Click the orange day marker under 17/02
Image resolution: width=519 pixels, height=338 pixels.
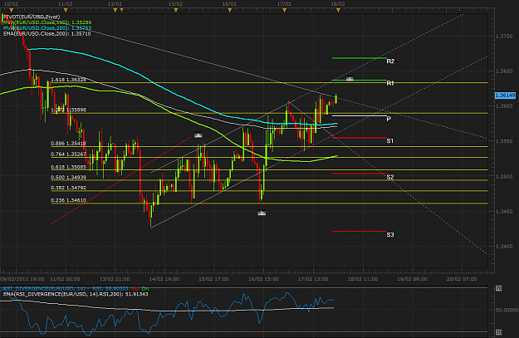(284, 11)
